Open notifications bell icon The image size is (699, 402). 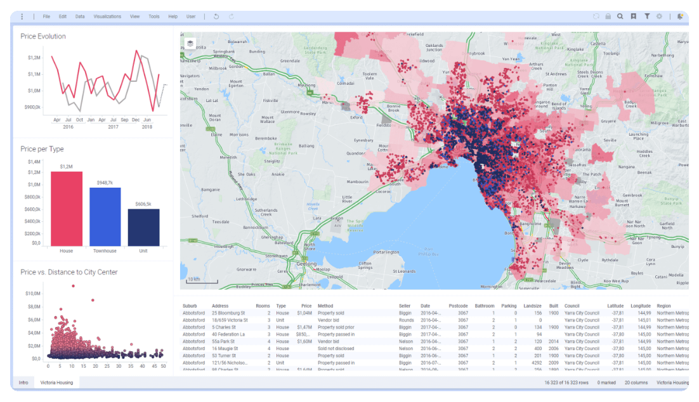coord(680,16)
